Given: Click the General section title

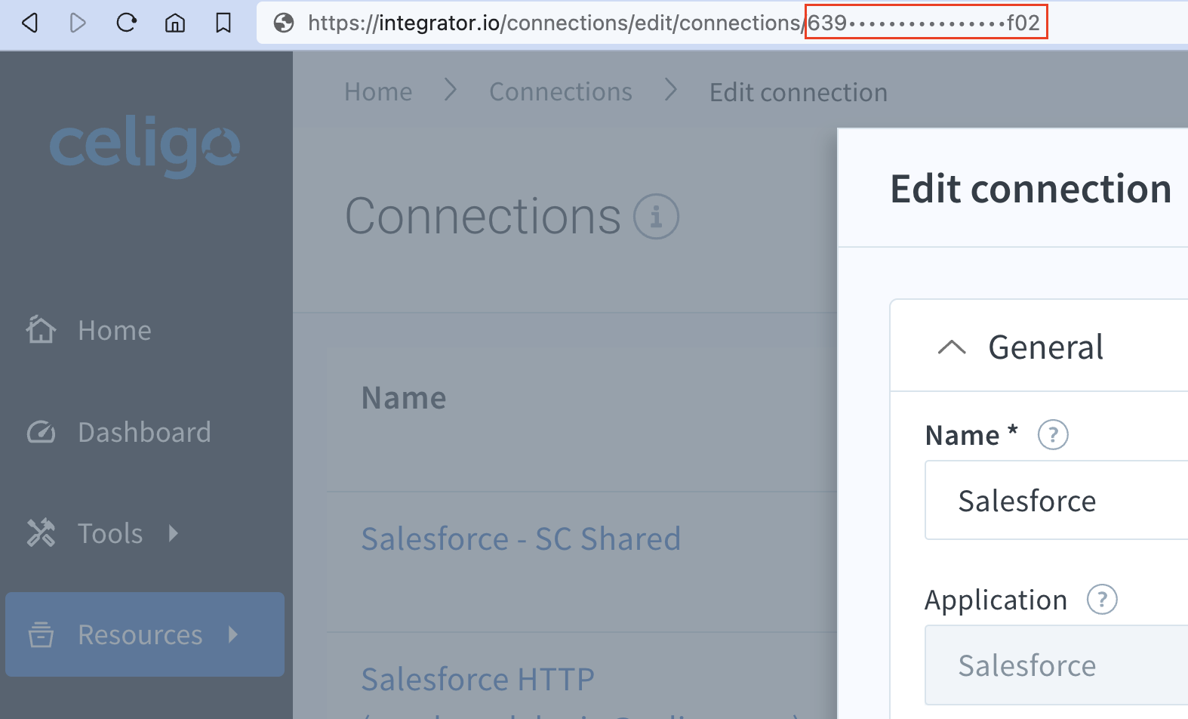Looking at the screenshot, I should click(x=1046, y=347).
